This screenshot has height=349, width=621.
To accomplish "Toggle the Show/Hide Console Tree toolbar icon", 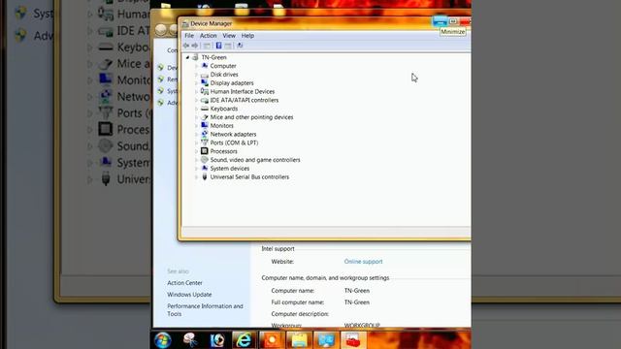I will (207, 46).
